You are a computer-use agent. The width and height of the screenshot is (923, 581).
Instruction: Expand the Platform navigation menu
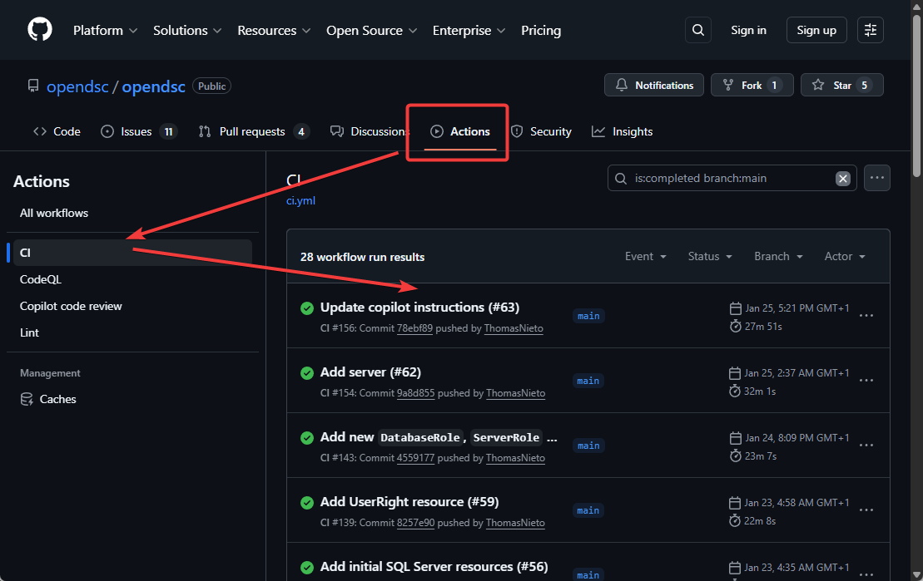105,30
